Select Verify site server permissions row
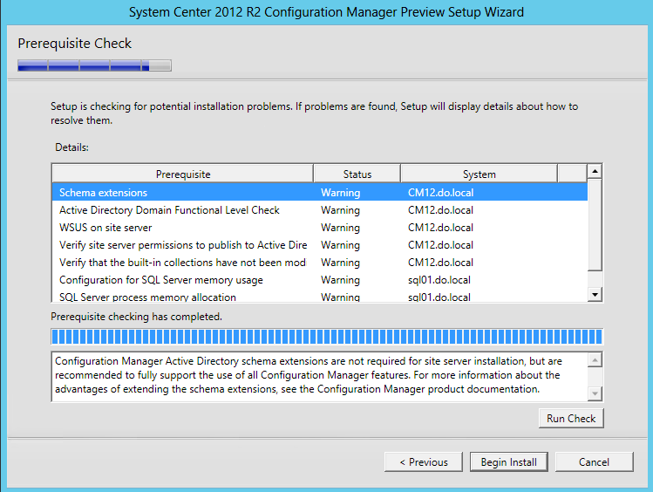The width and height of the screenshot is (653, 492). (319, 245)
